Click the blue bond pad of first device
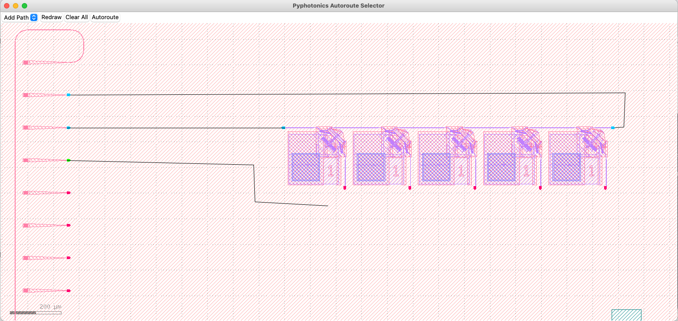The height and width of the screenshot is (321, 678). [x=306, y=167]
